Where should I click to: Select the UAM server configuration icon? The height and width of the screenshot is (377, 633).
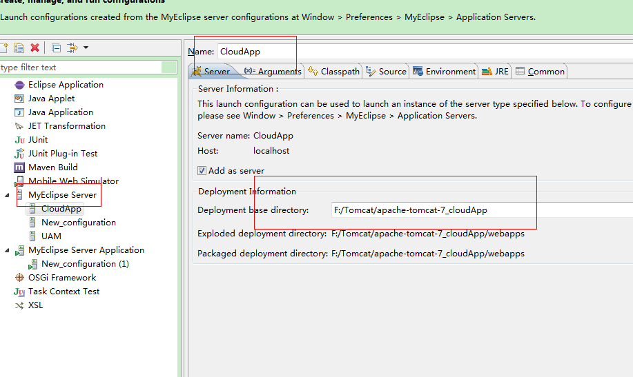(32, 236)
